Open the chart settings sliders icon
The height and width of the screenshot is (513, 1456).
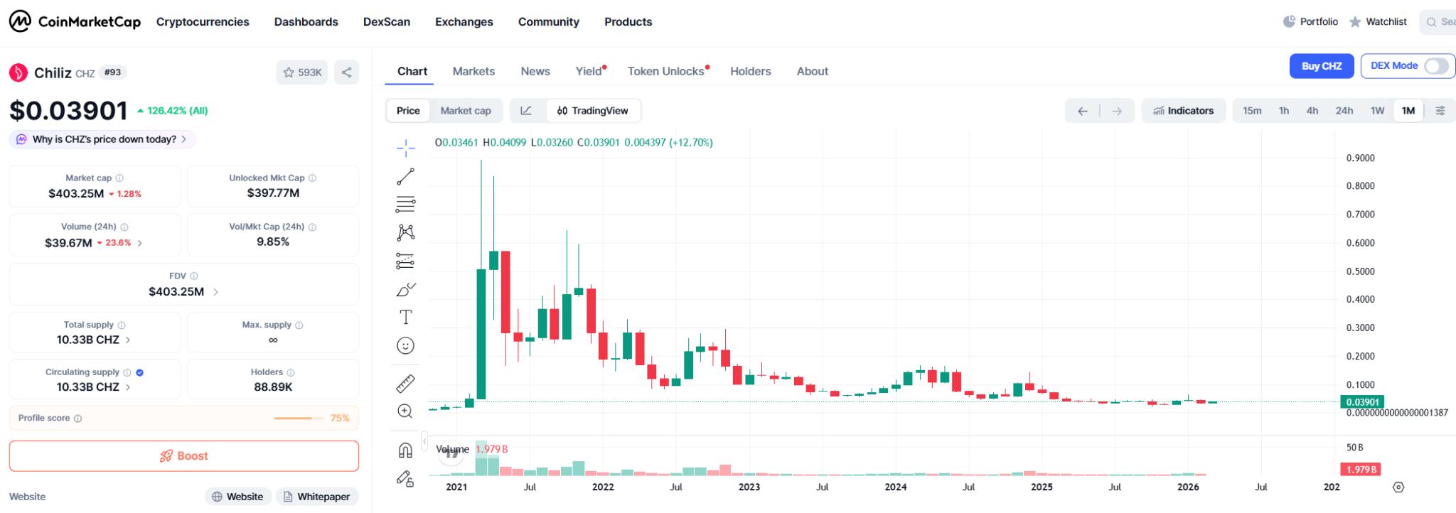(x=1440, y=111)
